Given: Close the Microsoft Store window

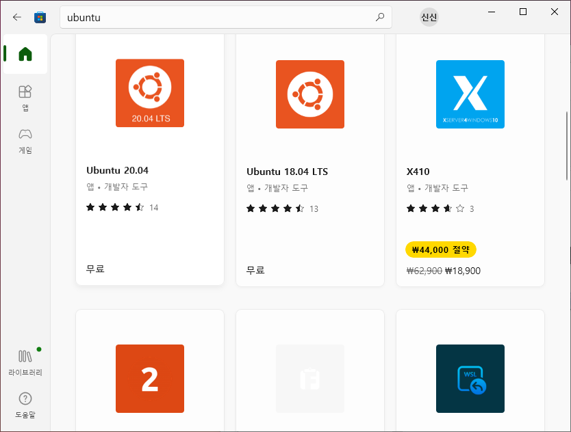Looking at the screenshot, I should 555,12.
